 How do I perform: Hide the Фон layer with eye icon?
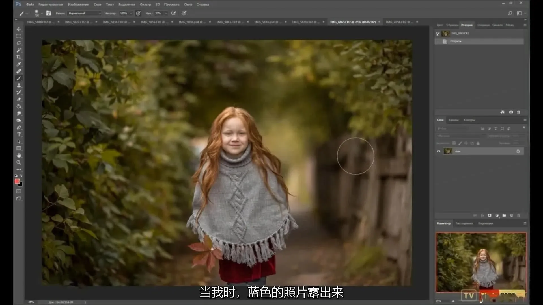click(438, 151)
